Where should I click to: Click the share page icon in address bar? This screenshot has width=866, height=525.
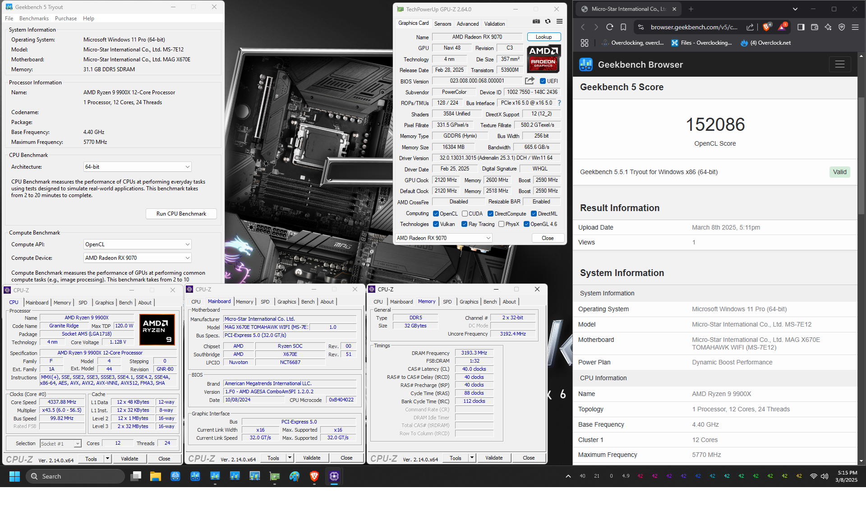pyautogui.click(x=750, y=27)
